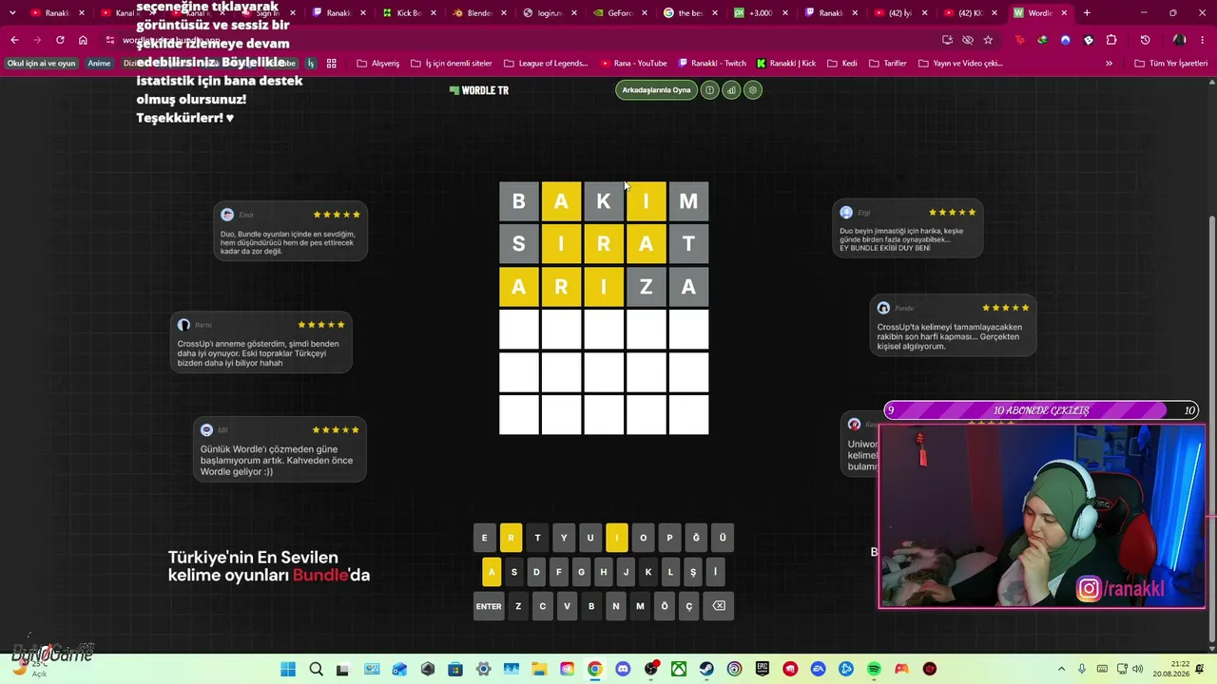1217x684 pixels.
Task: Switch to the +3.000 browser tab
Action: [761, 13]
